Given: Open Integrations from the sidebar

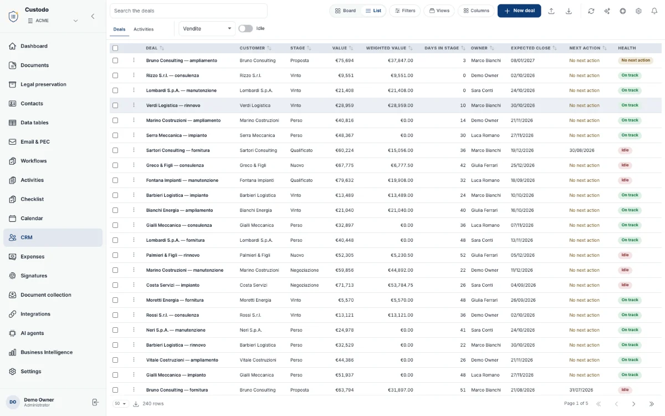Looking at the screenshot, I should pos(53,314).
